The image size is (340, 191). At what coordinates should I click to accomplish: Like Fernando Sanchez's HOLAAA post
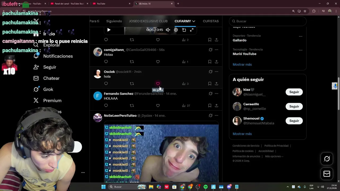(158, 106)
